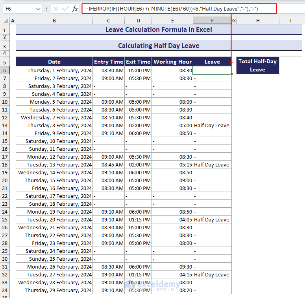Click working hour '08:40' on 7 February
The image size is (305, 298).
tap(172, 117)
